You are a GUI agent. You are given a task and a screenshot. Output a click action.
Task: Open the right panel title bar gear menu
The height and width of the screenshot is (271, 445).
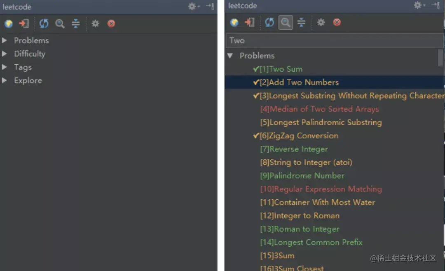coord(419,5)
